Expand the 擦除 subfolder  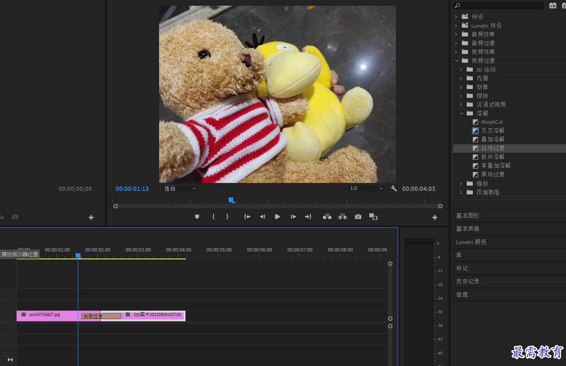[461, 96]
